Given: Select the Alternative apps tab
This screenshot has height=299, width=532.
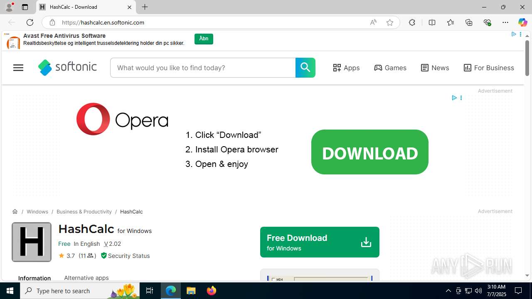Looking at the screenshot, I should pyautogui.click(x=86, y=278).
